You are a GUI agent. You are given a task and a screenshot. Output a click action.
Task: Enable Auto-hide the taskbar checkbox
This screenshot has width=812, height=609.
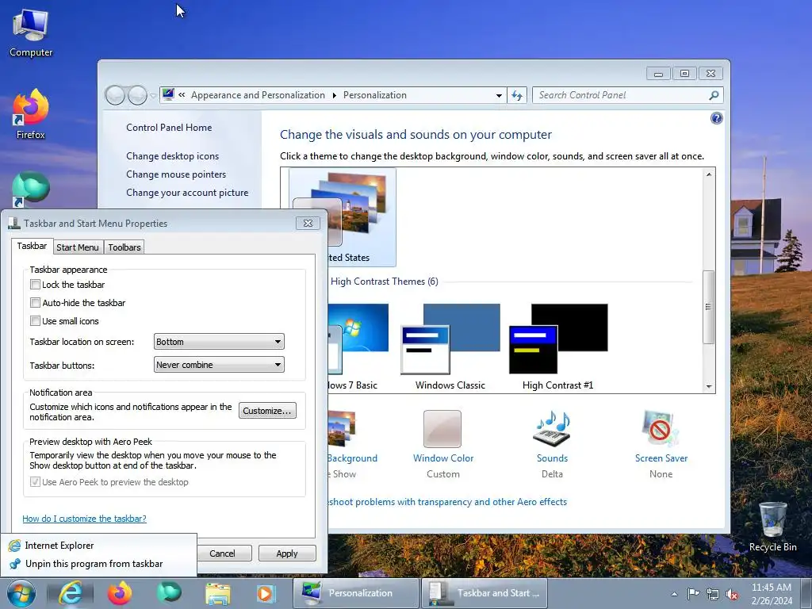(35, 302)
